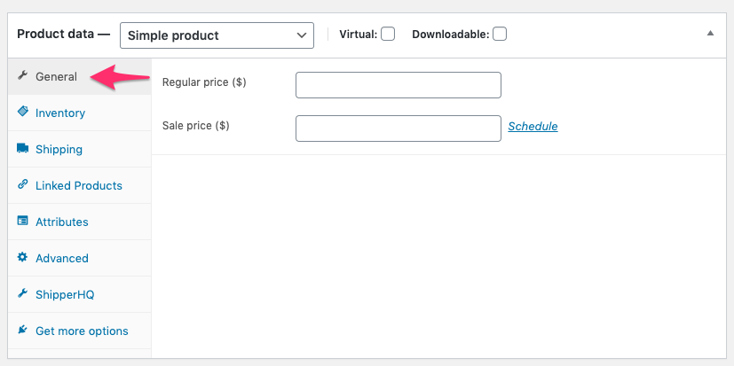The height and width of the screenshot is (366, 734).
Task: Open the Get more options link
Action: [x=82, y=331]
